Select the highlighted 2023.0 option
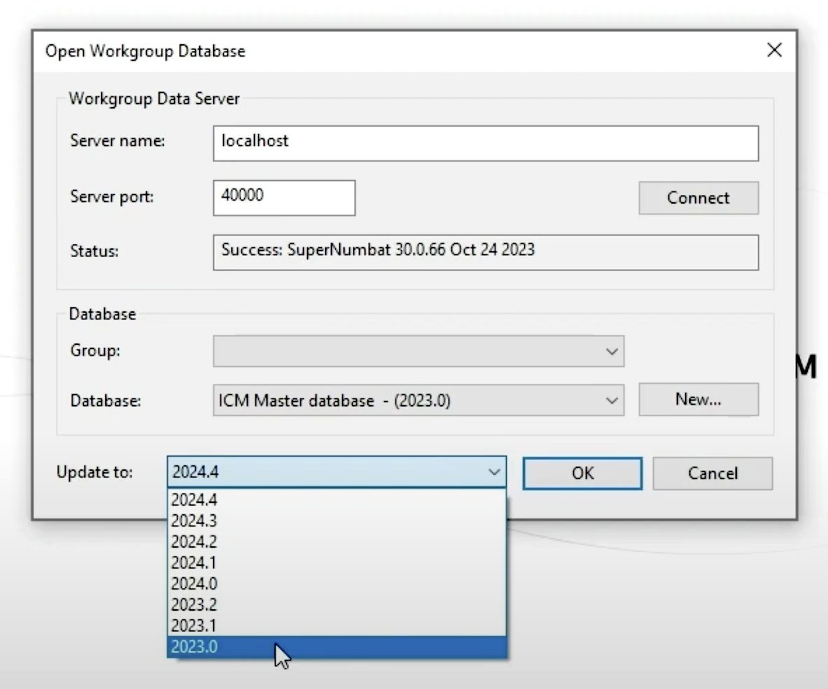828x689 pixels. (x=337, y=647)
